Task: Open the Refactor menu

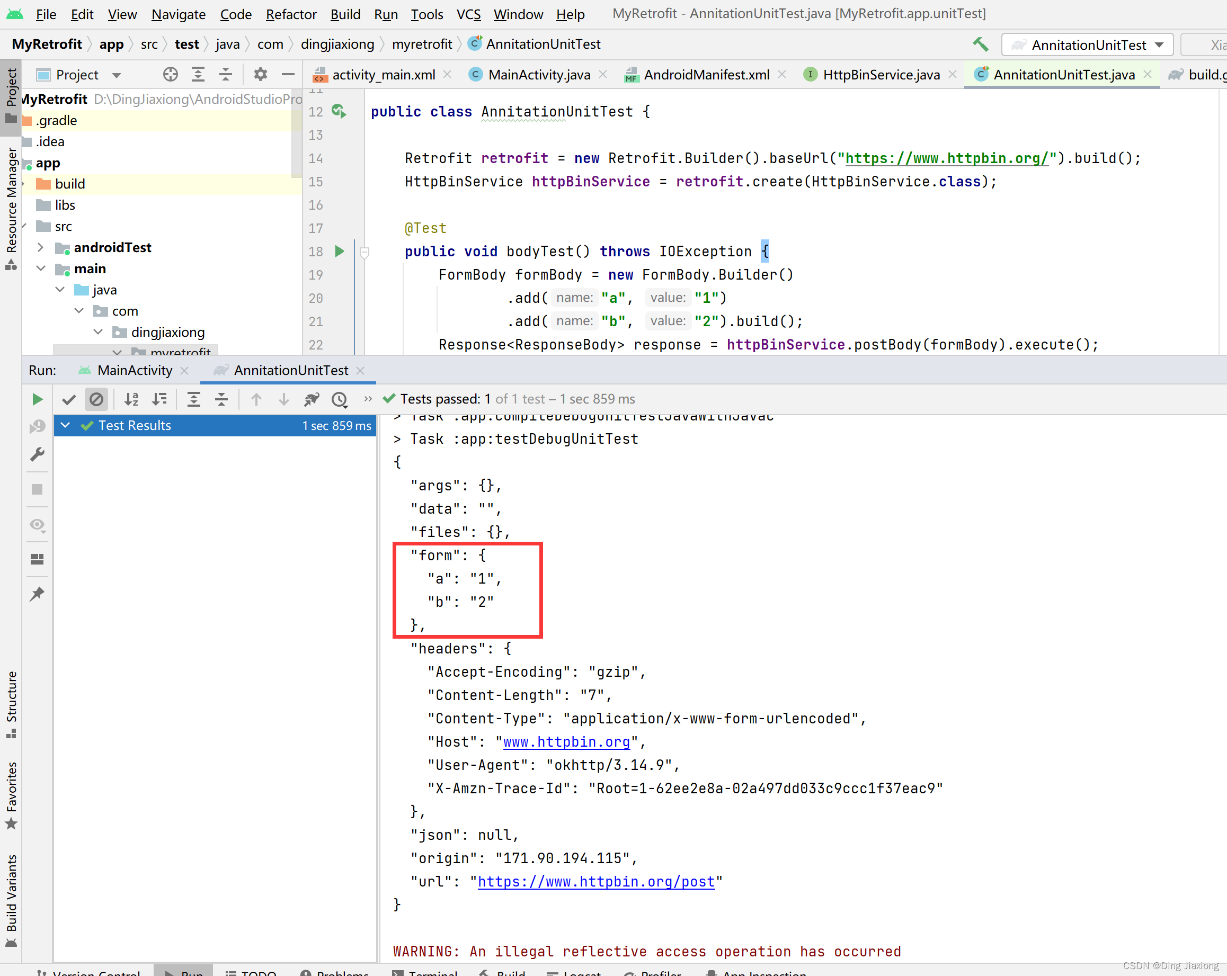Action: pyautogui.click(x=291, y=14)
